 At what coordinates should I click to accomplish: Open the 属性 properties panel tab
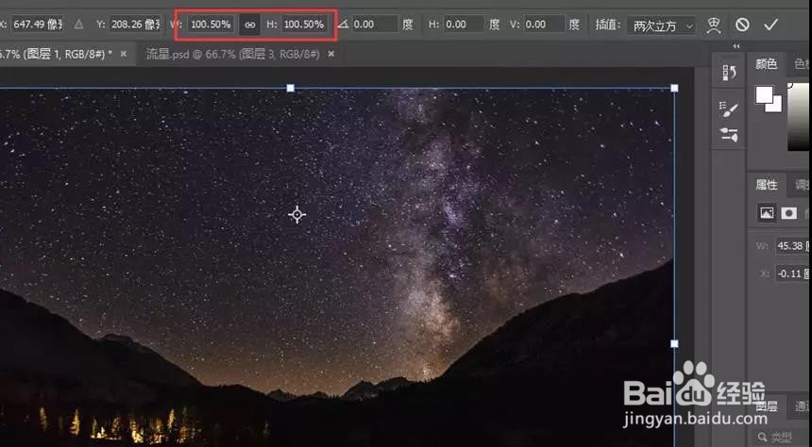767,185
